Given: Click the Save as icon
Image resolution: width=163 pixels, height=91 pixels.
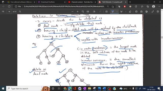Looking at the screenshot, I should coord(147,12).
